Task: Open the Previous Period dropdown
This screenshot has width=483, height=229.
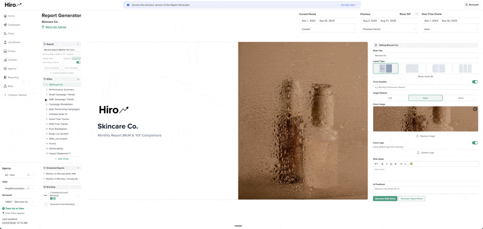Action: point(389,29)
